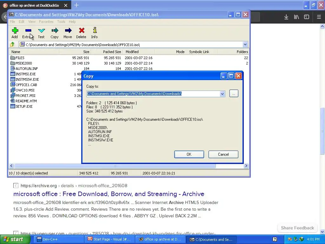The width and height of the screenshot is (325, 244).
Task: Open the Edit menu in 7-Zip
Action: [x=22, y=22]
